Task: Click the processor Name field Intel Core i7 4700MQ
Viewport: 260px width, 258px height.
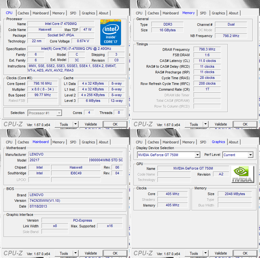Action: pos(61,24)
